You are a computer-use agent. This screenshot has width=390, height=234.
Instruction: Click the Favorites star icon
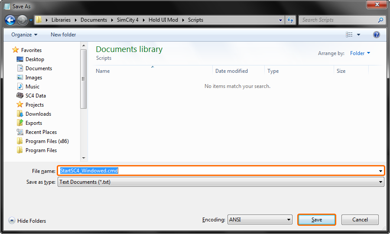point(16,50)
